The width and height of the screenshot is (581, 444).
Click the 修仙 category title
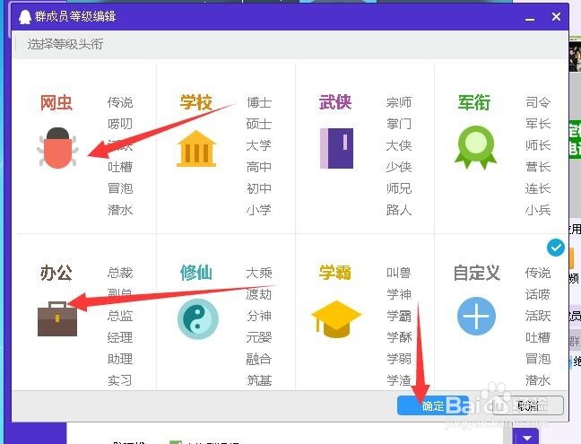(196, 274)
